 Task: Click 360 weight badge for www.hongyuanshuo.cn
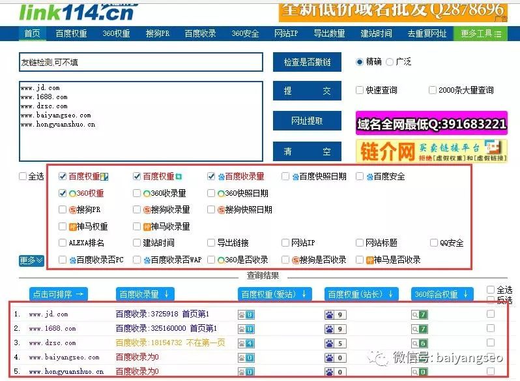[420, 372]
